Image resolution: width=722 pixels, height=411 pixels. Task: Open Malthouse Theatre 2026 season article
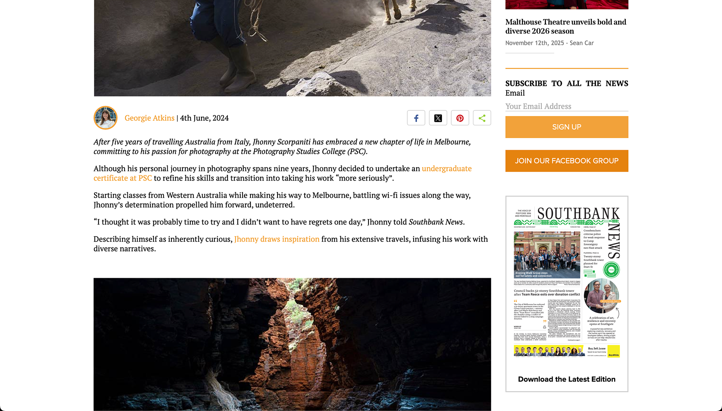(x=566, y=27)
